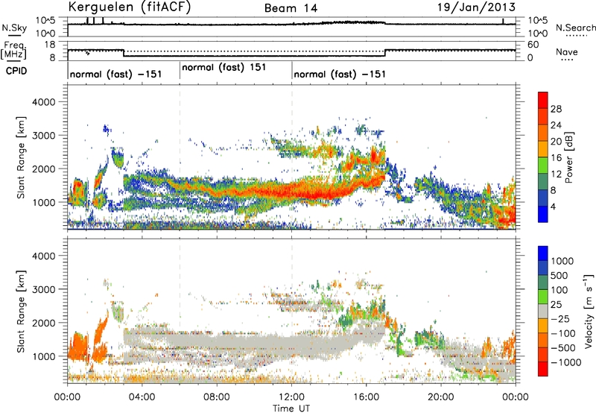Click the 'Freq. [MHz]' axis label

click(x=13, y=51)
